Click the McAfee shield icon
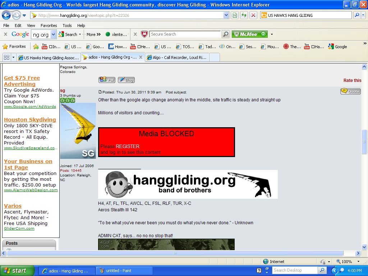 (x=144, y=34)
